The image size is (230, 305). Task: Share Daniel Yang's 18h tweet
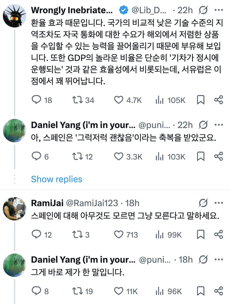coord(218,291)
